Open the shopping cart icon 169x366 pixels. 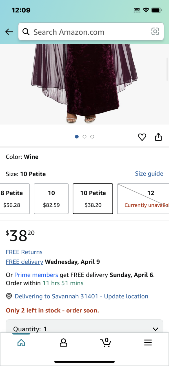pyautogui.click(x=106, y=342)
